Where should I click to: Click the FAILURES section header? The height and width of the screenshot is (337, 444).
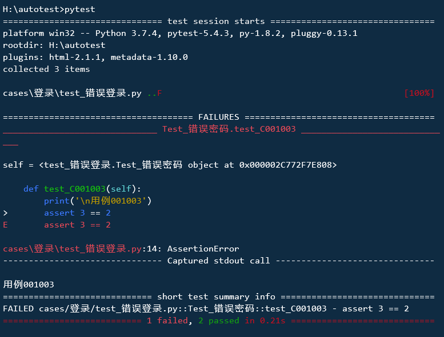click(219, 117)
